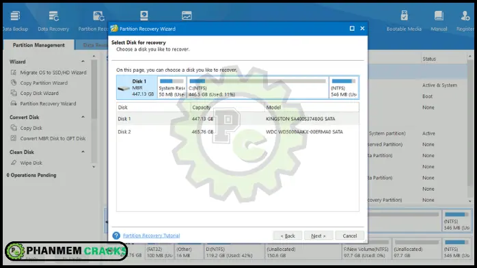Collapse the Clean Disk section
The height and width of the screenshot is (268, 477).
83,152
